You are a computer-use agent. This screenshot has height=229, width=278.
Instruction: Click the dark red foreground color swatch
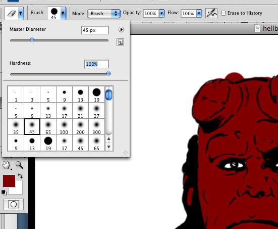click(9, 181)
